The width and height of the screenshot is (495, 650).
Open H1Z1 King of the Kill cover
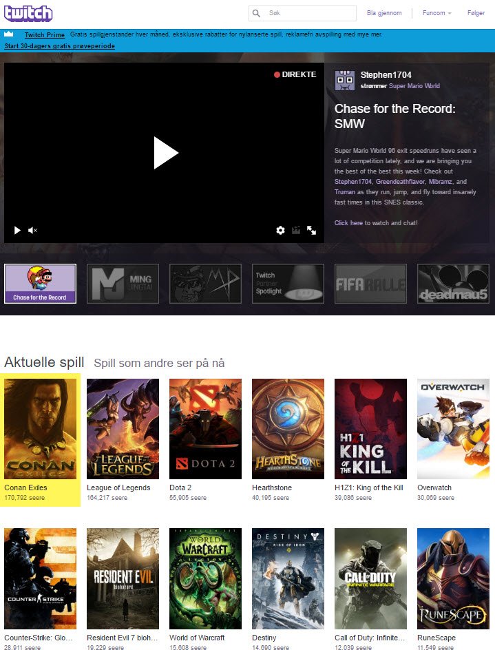click(x=370, y=429)
